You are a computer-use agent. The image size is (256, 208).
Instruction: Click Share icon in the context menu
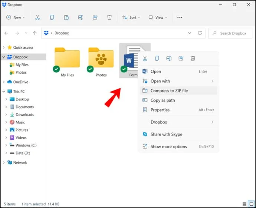click(x=181, y=58)
